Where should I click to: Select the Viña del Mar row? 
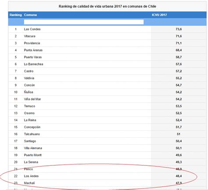point(107,99)
